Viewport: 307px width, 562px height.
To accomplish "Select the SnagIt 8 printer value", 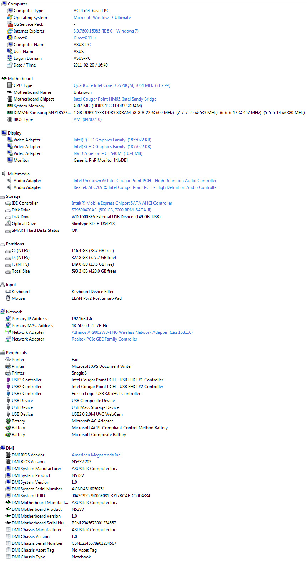I will (79, 373).
